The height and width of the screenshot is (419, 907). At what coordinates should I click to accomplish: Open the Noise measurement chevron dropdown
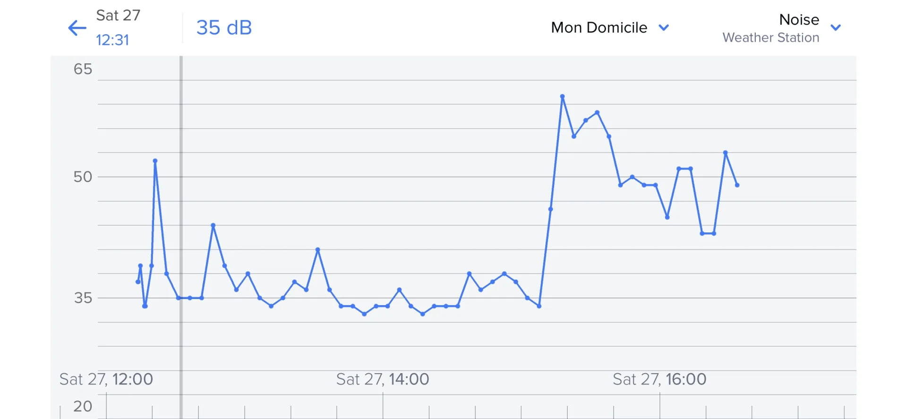click(x=836, y=28)
